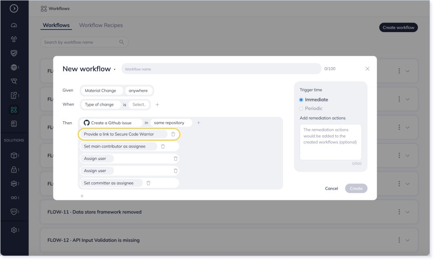Image resolution: width=434 pixels, height=260 pixels.
Task: Click the clipboard sidebar icon
Action: (14, 96)
